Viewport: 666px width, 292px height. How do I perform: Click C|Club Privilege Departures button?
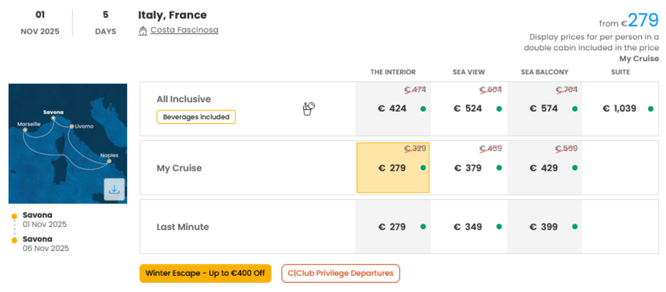click(340, 273)
